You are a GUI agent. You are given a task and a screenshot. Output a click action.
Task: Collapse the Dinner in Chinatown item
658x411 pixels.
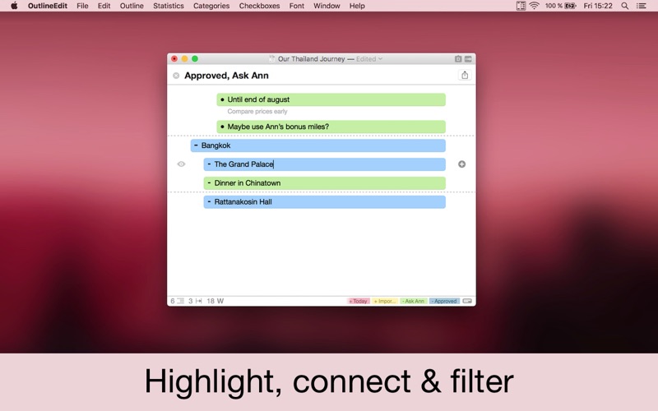[x=209, y=182]
